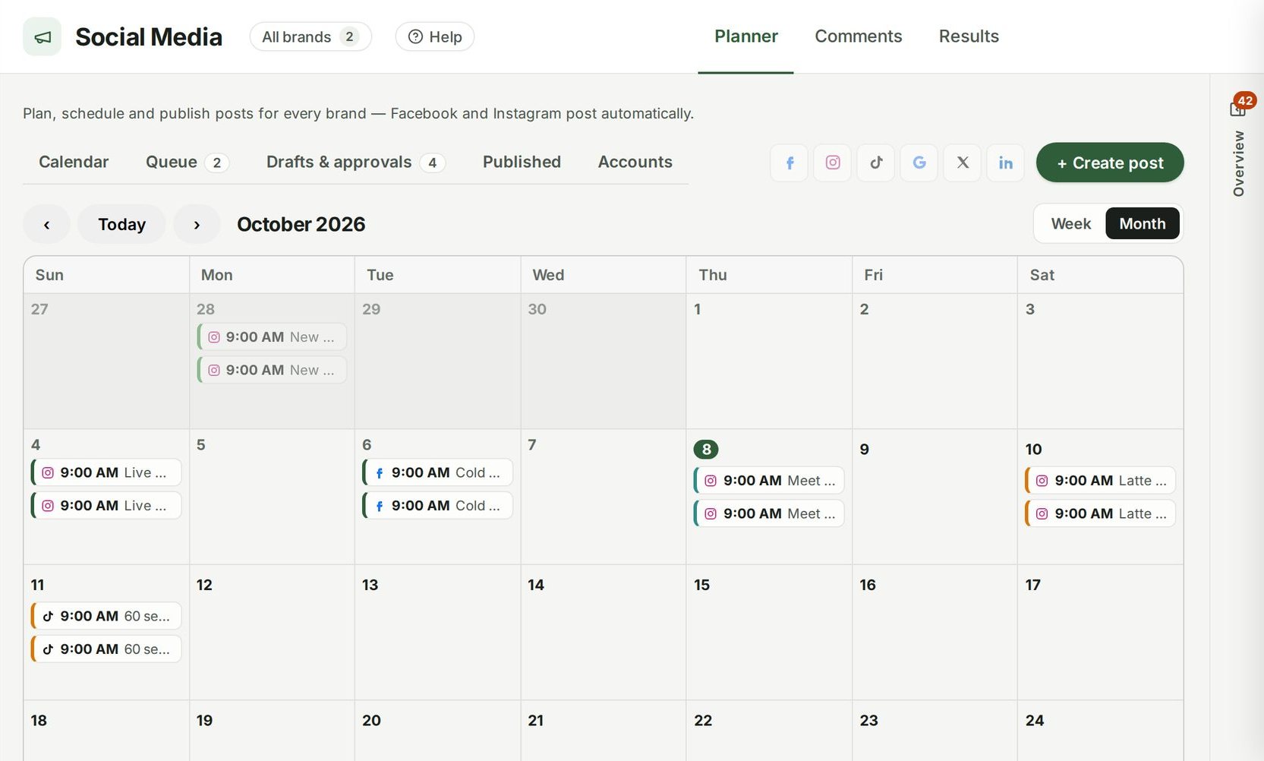Open the Drafts & approvals sub-tab
This screenshot has width=1264, height=761.
(355, 162)
